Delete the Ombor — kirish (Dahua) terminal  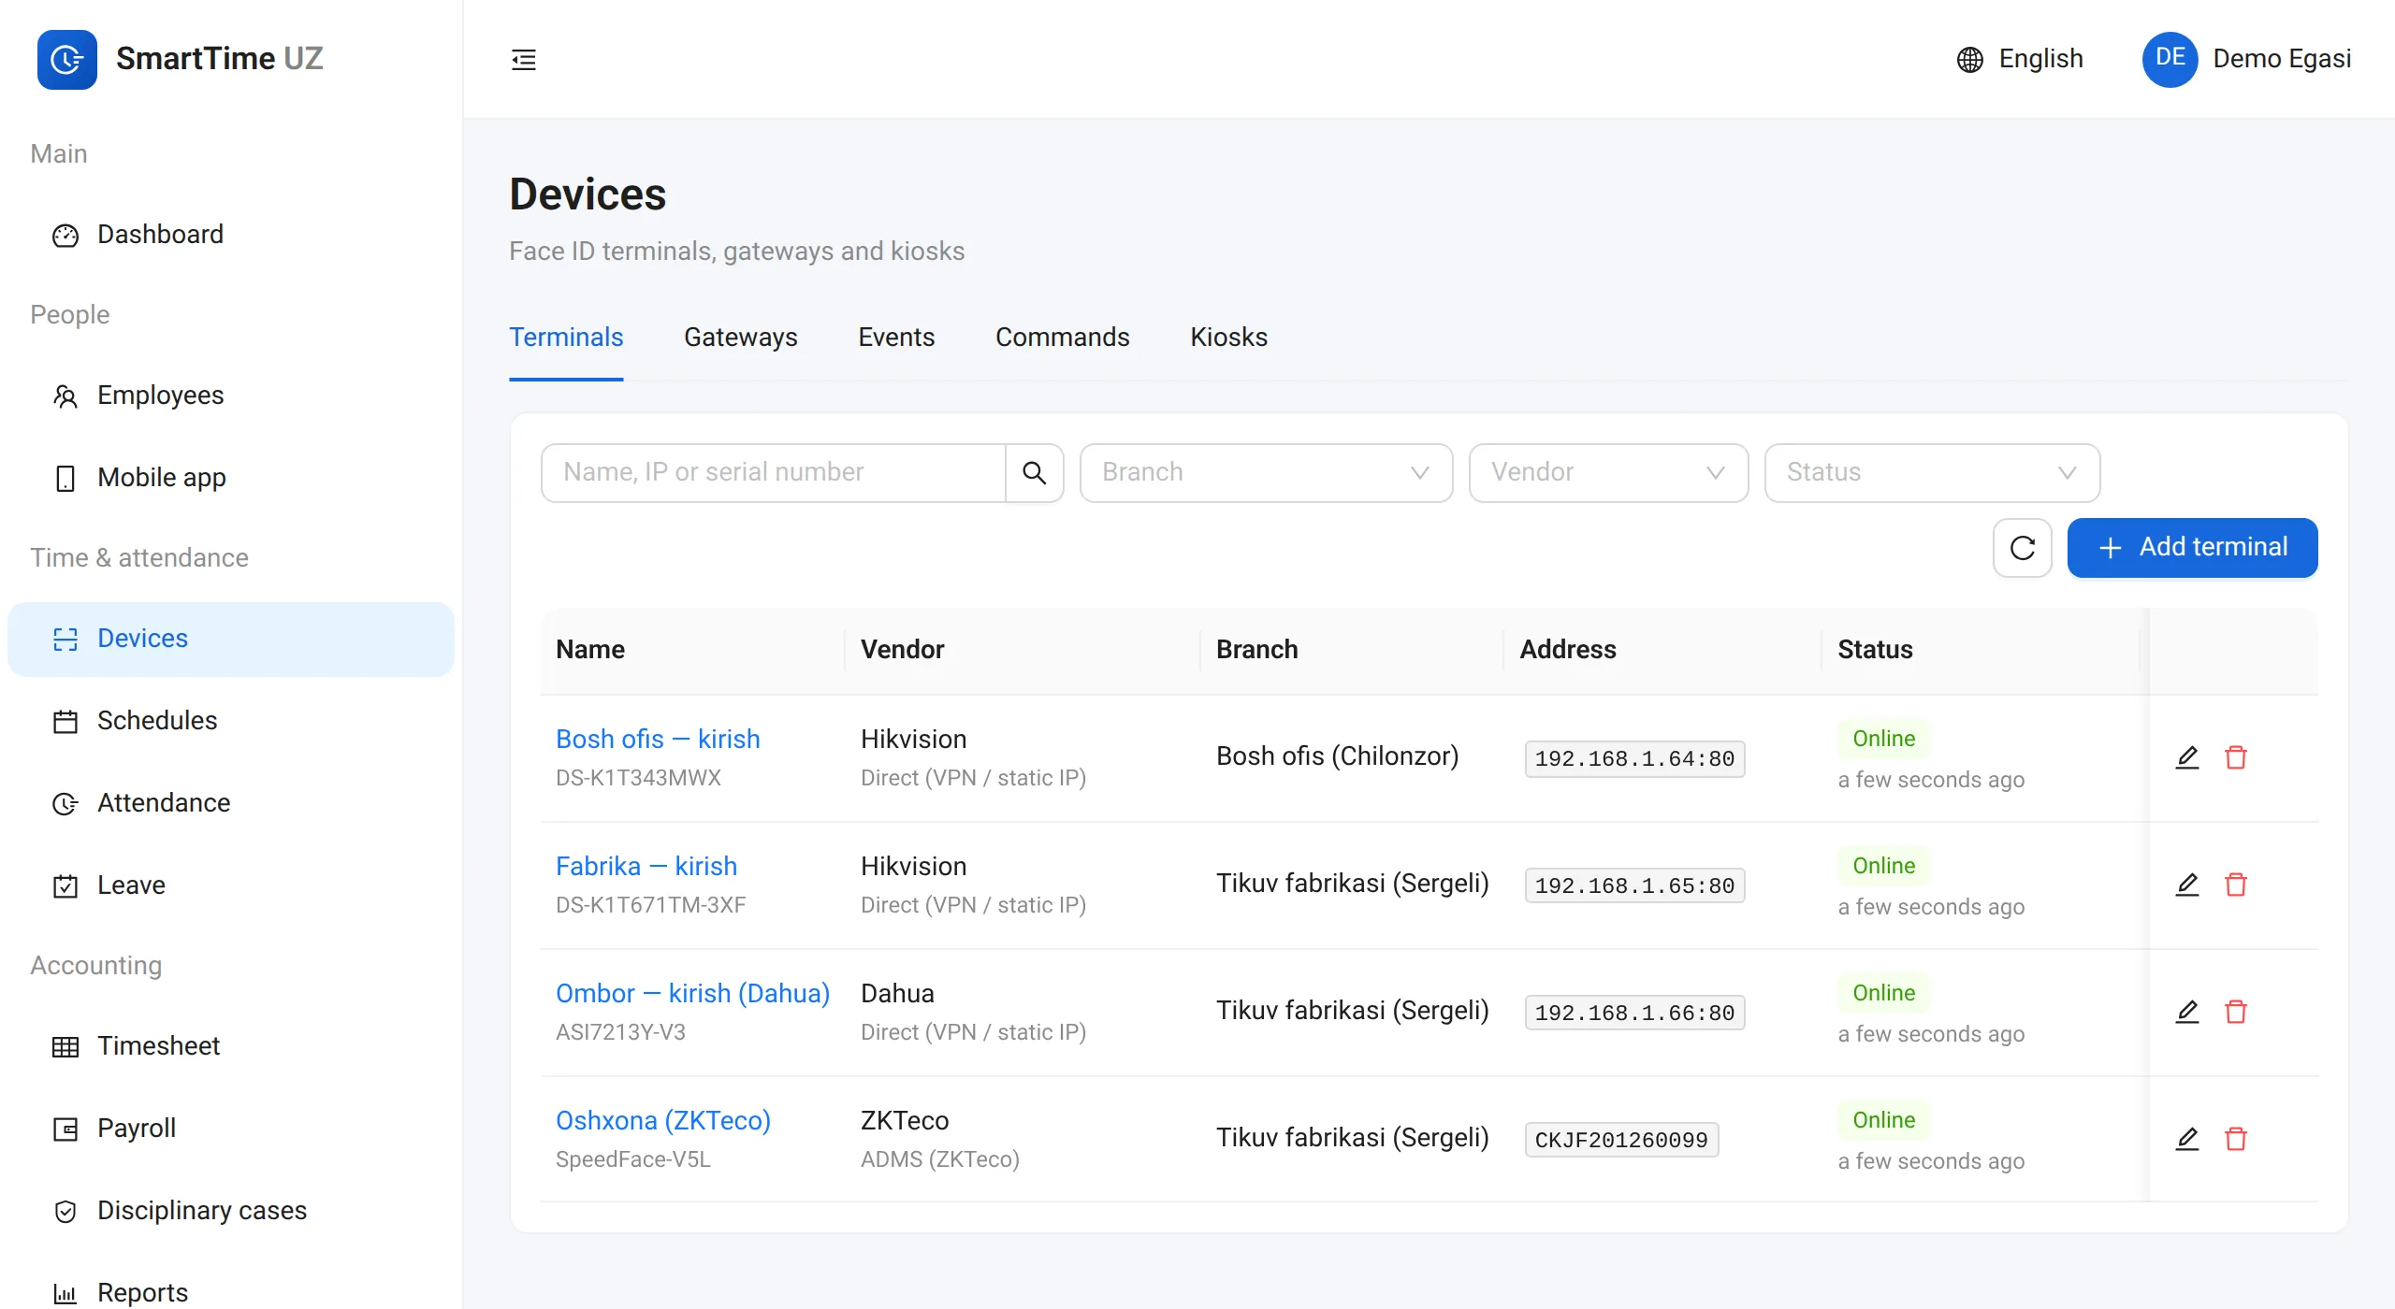coord(2236,1012)
